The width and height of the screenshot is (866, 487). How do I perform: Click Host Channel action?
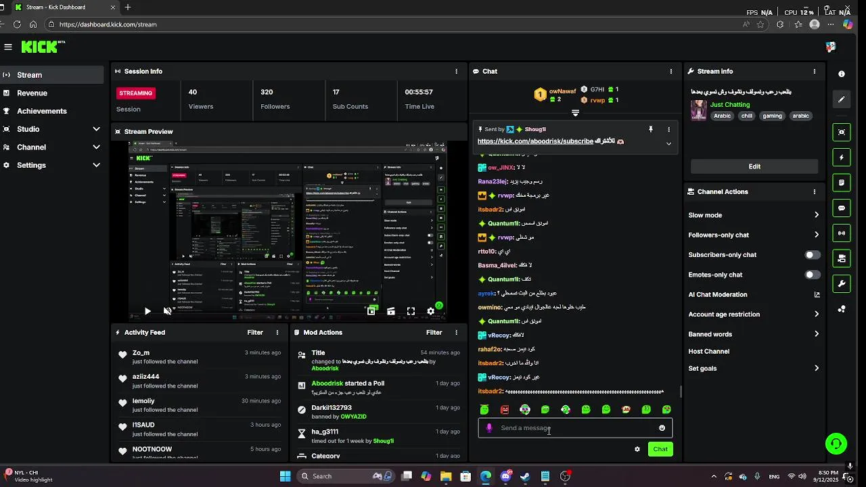coord(708,351)
